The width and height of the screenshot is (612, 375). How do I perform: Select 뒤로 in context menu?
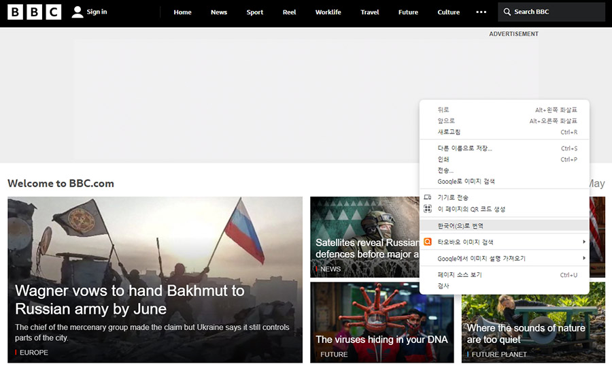point(505,110)
